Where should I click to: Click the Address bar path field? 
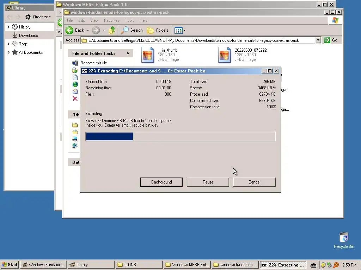click(198, 40)
